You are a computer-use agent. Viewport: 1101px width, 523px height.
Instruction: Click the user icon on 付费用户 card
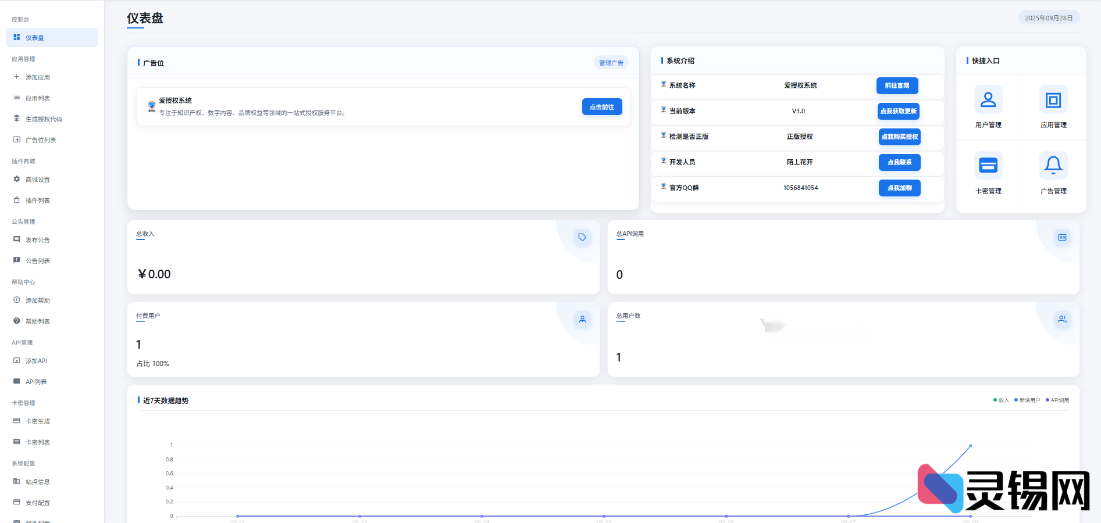[582, 319]
